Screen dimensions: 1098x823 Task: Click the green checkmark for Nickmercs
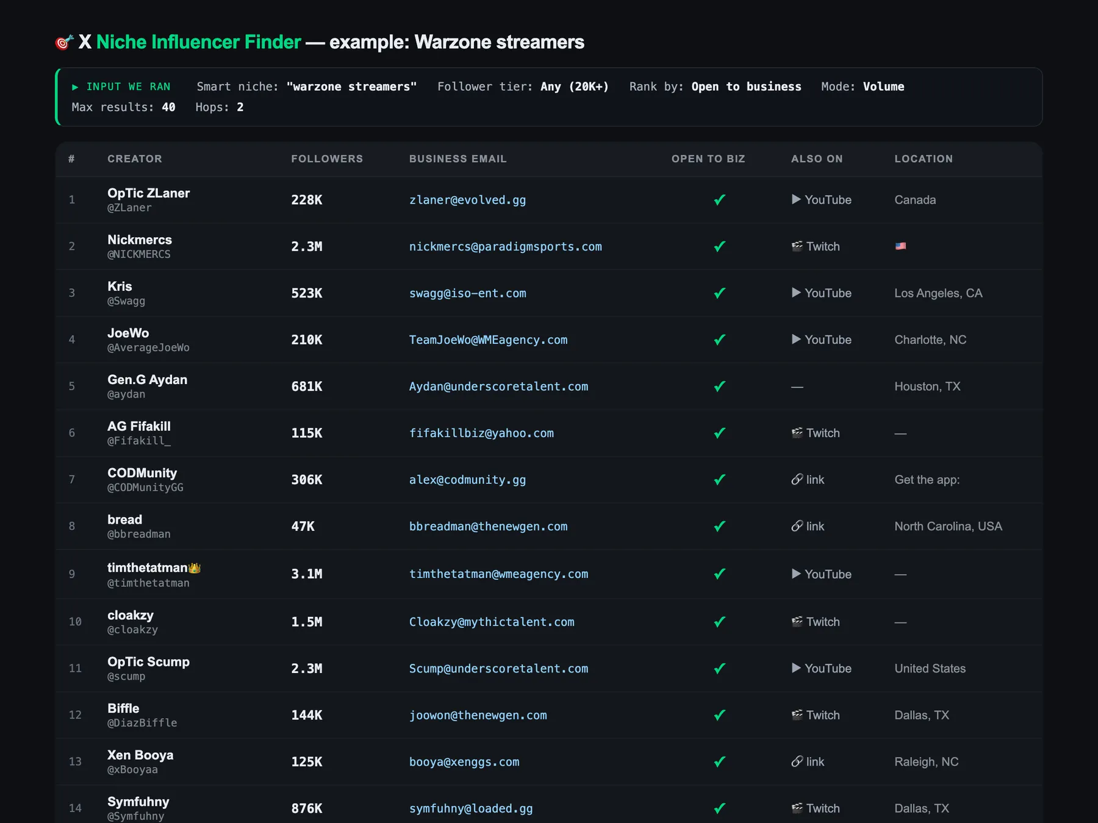(x=720, y=246)
